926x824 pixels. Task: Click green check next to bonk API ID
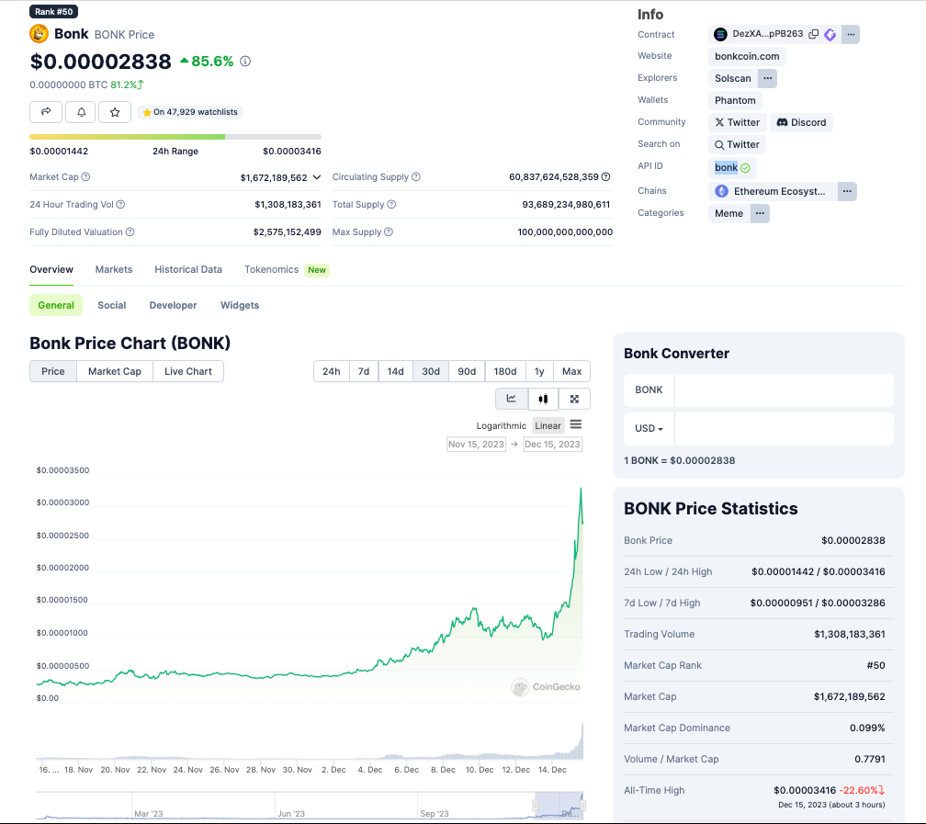745,168
